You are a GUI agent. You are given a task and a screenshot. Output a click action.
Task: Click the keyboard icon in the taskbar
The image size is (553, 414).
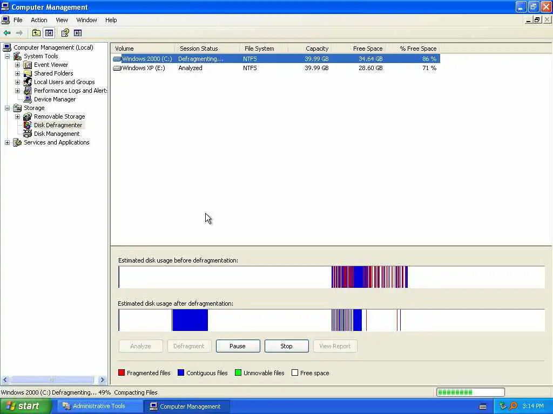[x=483, y=406]
